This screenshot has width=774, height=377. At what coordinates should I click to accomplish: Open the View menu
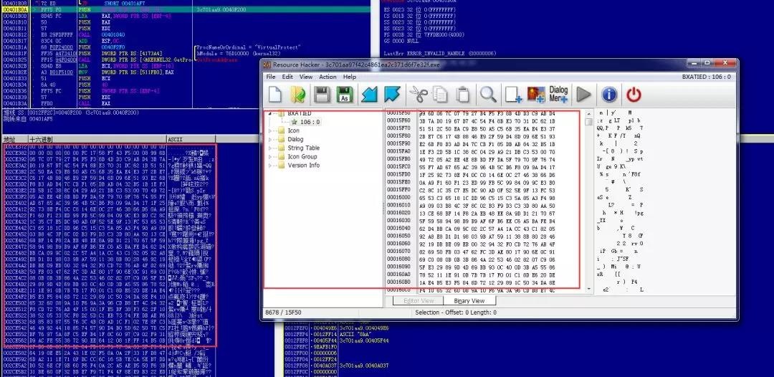click(x=306, y=77)
